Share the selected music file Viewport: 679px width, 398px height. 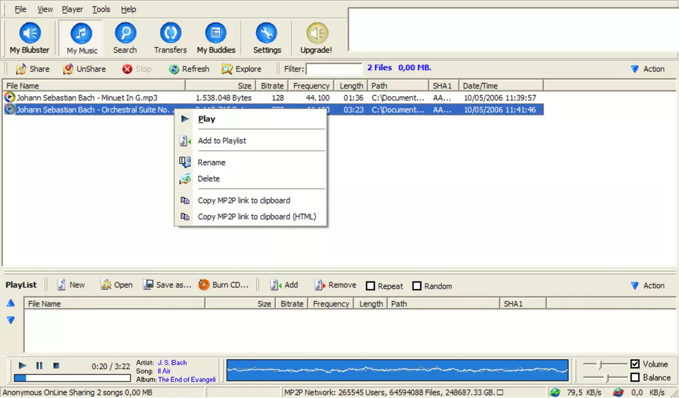[33, 69]
